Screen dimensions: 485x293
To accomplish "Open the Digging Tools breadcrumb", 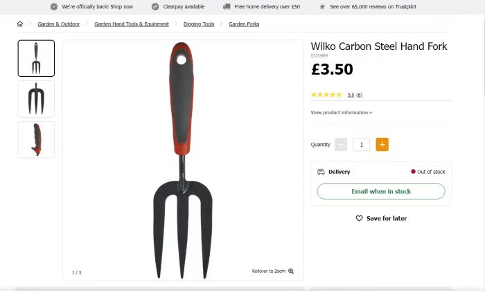I will pyautogui.click(x=199, y=24).
